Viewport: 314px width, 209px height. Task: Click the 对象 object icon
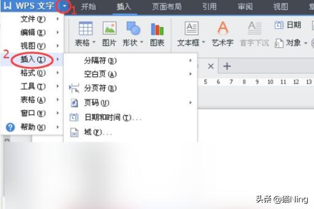coord(279,43)
